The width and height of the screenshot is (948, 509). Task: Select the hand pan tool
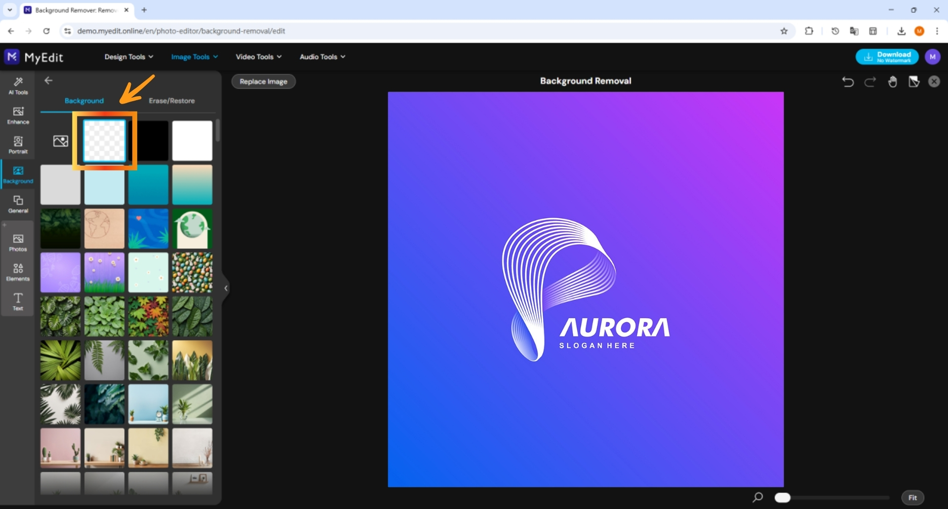tap(893, 81)
